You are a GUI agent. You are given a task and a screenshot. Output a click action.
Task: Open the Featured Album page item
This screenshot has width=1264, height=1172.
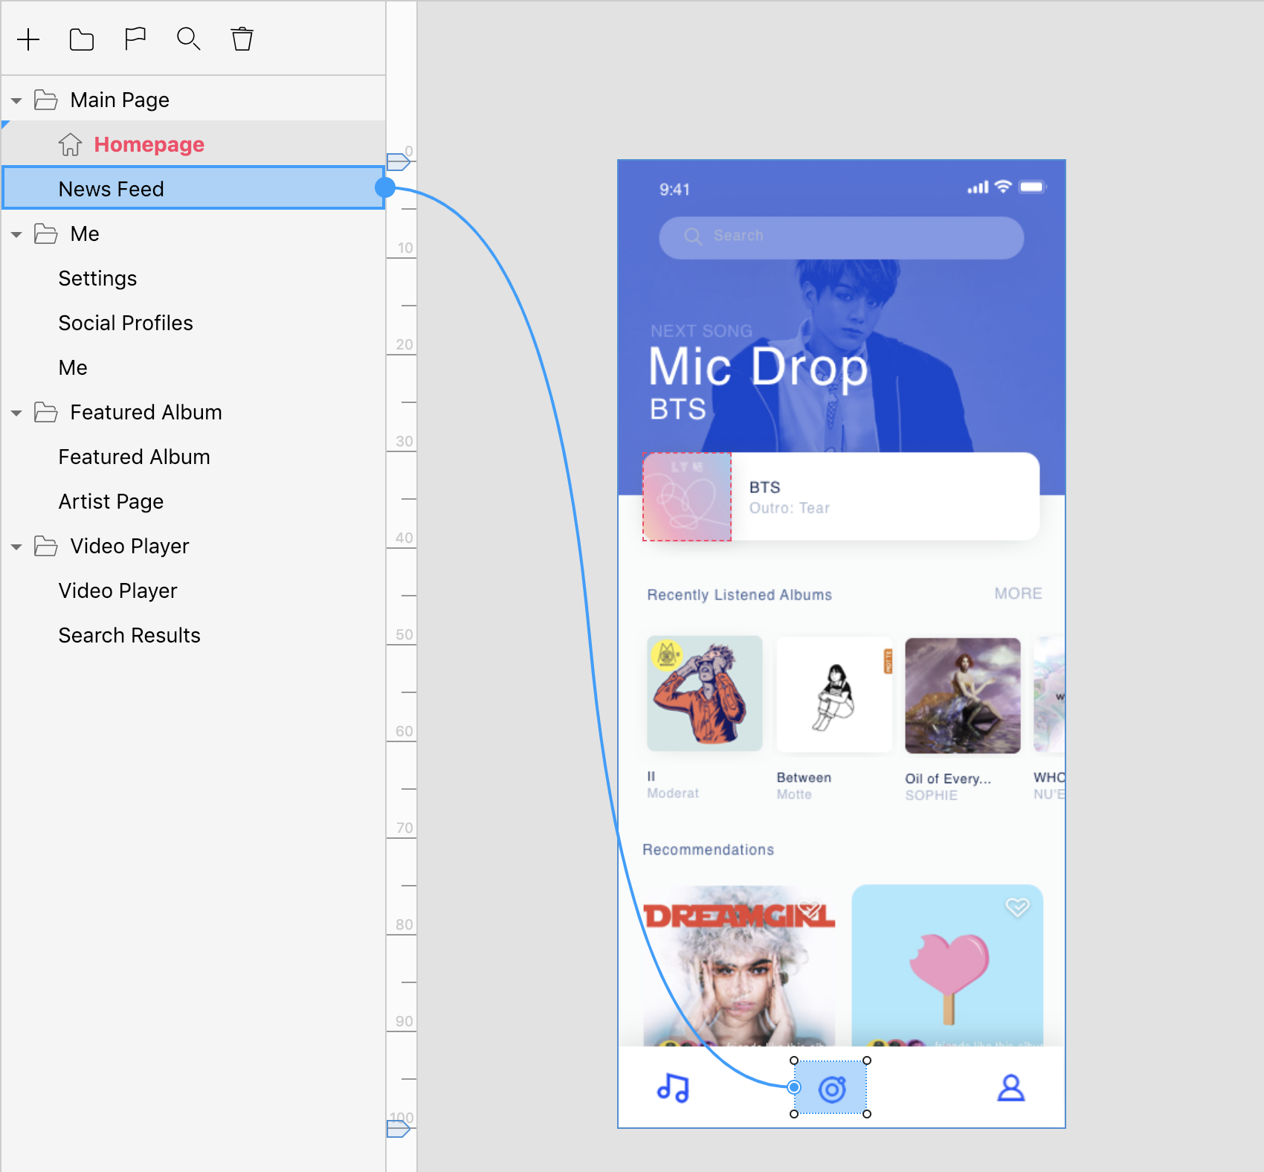coord(193,457)
